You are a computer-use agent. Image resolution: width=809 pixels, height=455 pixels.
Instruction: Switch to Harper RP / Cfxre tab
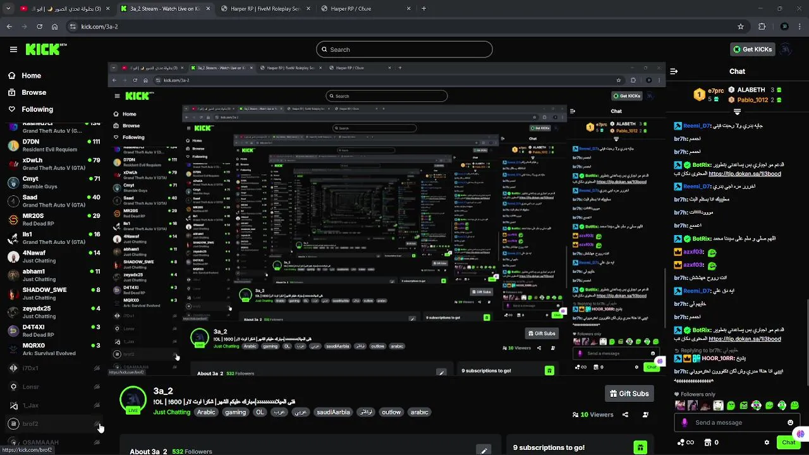pyautogui.click(x=367, y=9)
